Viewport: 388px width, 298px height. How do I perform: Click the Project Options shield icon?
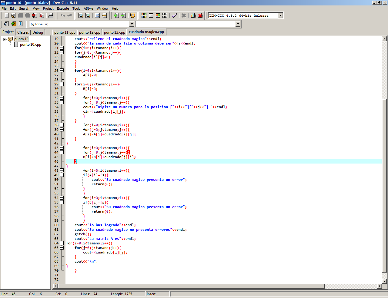(133, 15)
